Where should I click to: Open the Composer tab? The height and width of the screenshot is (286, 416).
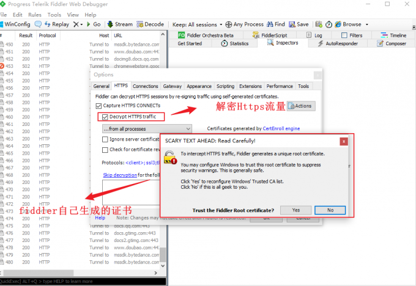(392, 43)
